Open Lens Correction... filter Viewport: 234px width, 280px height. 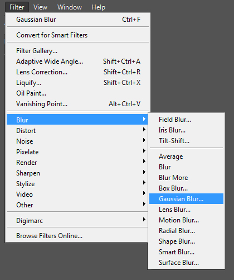[x=78, y=72]
